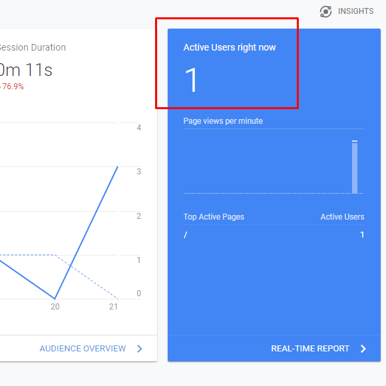Click the active users count for "/" page
This screenshot has width=386, height=386.
[x=362, y=235]
